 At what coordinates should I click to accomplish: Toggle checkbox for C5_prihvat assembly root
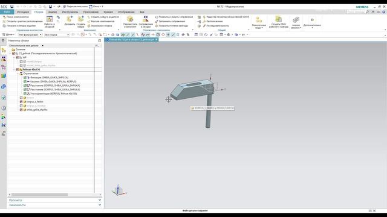[x=13, y=54]
